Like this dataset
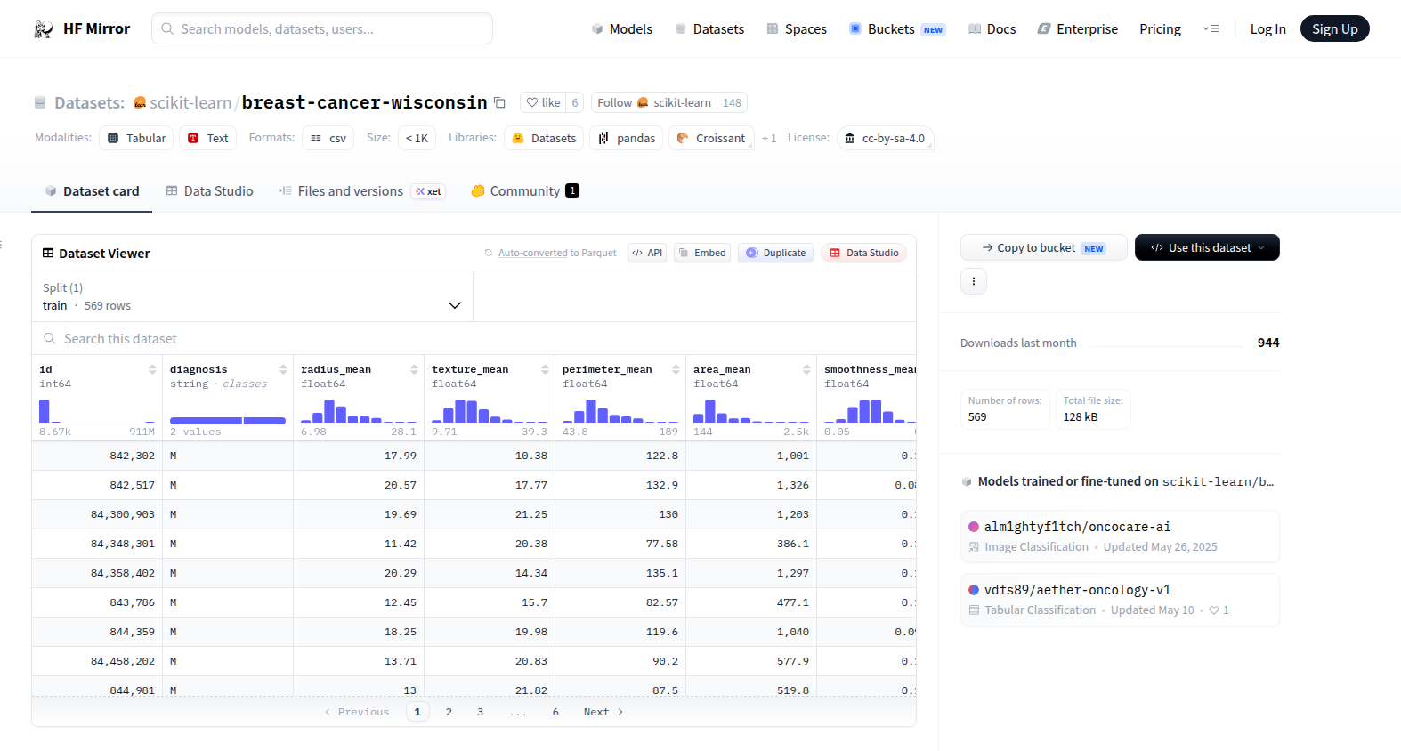 tap(543, 103)
